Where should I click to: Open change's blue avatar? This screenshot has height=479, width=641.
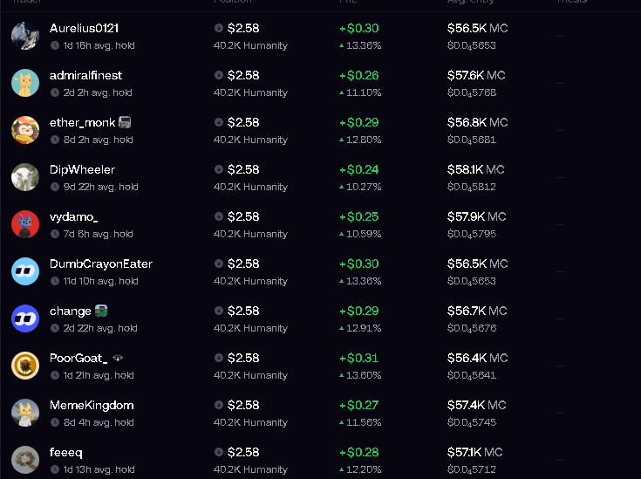pos(25,318)
